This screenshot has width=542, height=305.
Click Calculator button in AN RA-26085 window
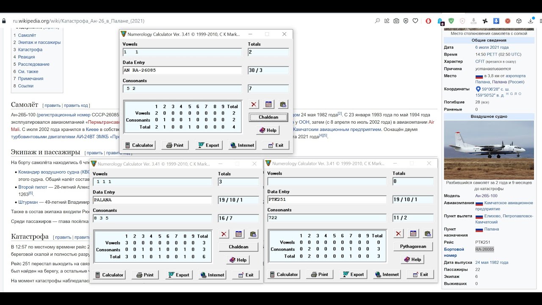139,145
